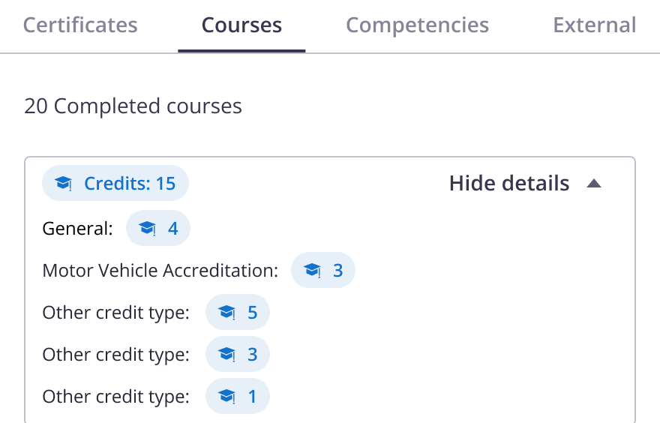Click the Hide details button

509,184
